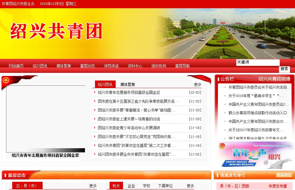Switch to the 学校 tab
Screen dimensions: 295x190
coord(146,186)
